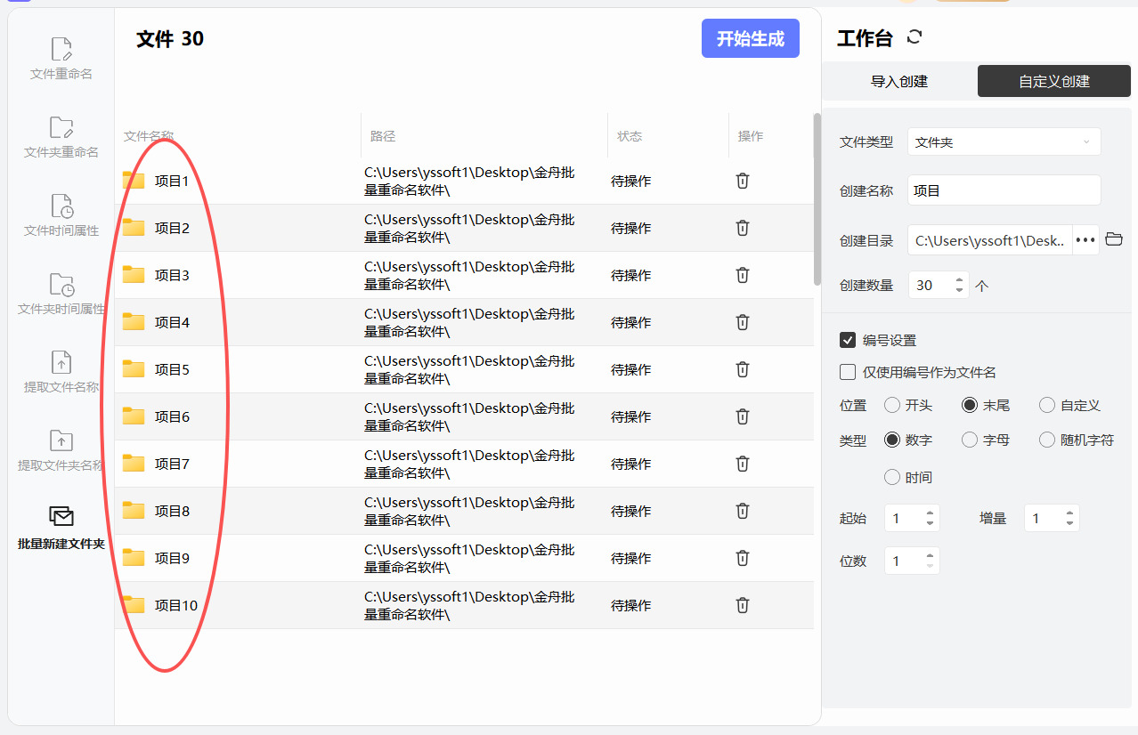The height and width of the screenshot is (735, 1138).
Task: Delete the 项目4 row with trash icon
Action: click(742, 322)
